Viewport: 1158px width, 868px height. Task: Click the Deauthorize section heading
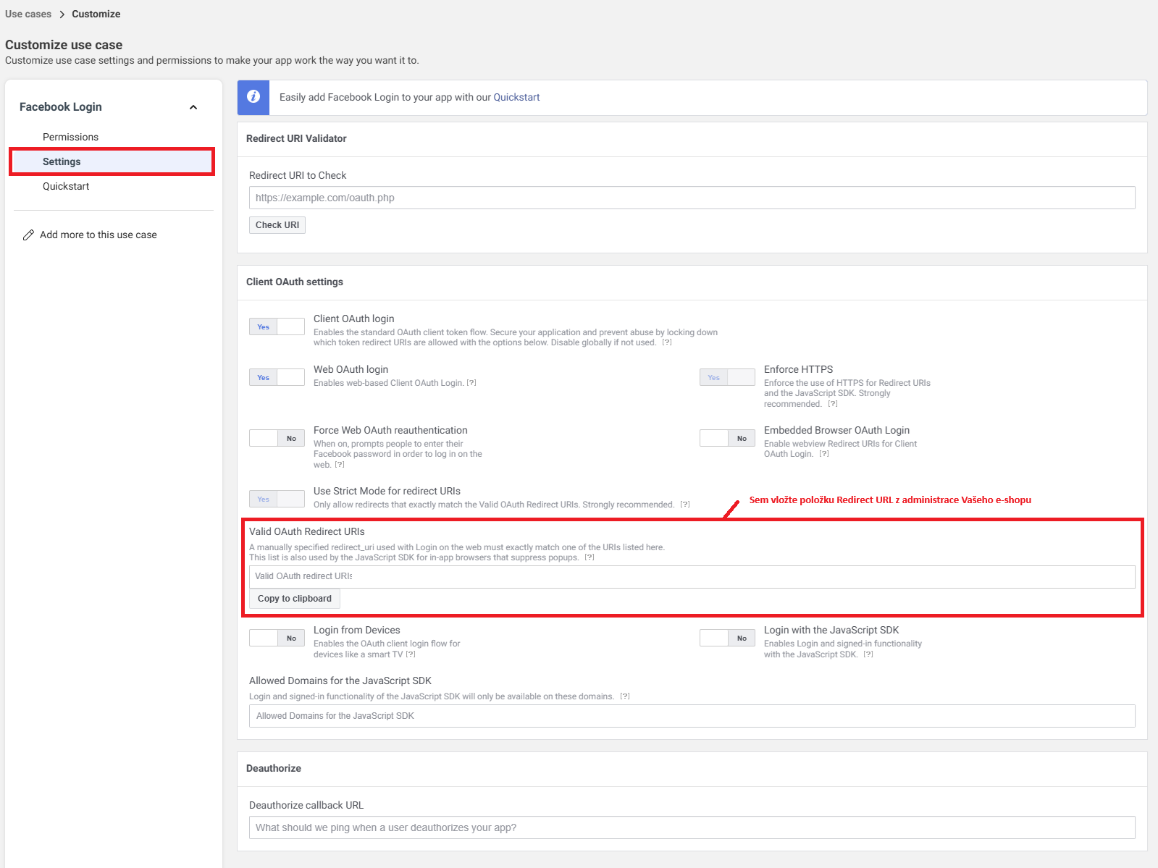[274, 768]
